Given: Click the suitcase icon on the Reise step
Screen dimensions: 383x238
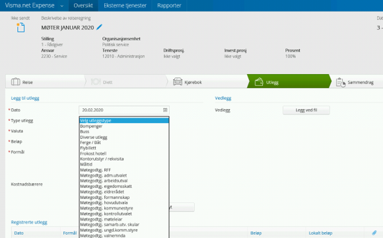Looking at the screenshot, I should [16, 82].
